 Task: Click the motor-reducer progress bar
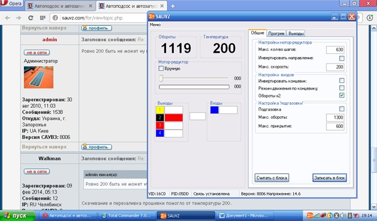pyautogui.click(x=194, y=87)
